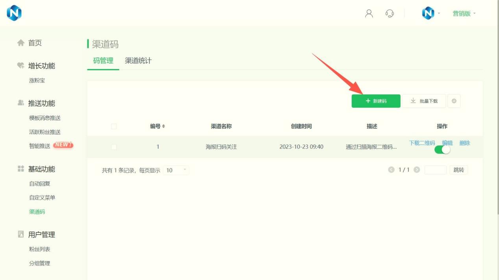This screenshot has width=499, height=280.
Task: Open 智能推送 page
Action: pyautogui.click(x=40, y=146)
